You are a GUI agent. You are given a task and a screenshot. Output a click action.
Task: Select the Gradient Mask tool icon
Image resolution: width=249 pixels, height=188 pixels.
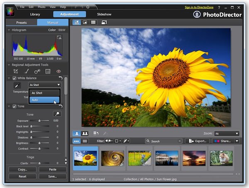coord(48,71)
